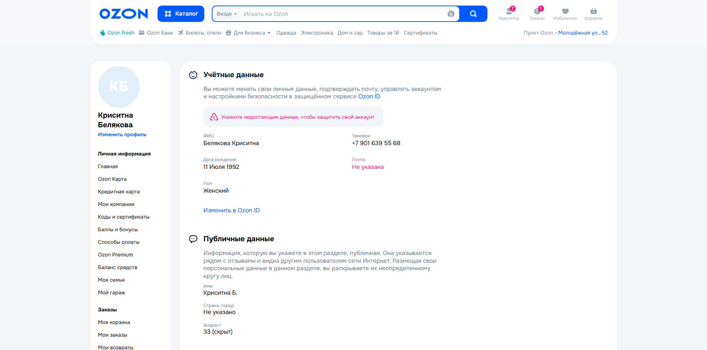This screenshot has height=350, width=707.
Task: Expand the Для бизнеса menu
Action: (249, 33)
